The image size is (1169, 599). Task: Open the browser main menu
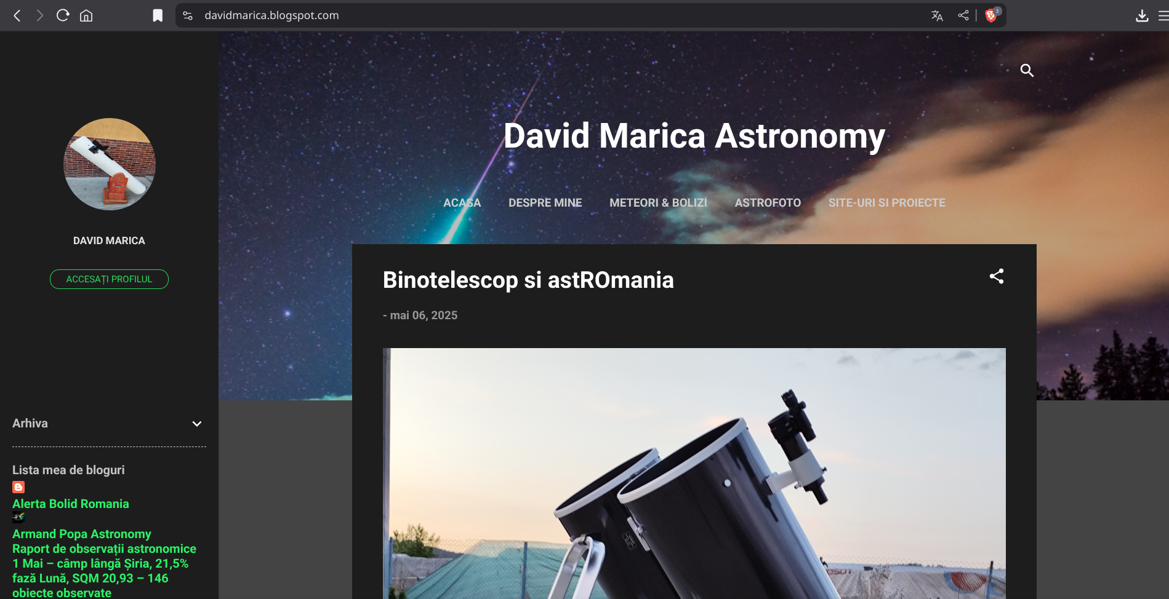[1163, 15]
